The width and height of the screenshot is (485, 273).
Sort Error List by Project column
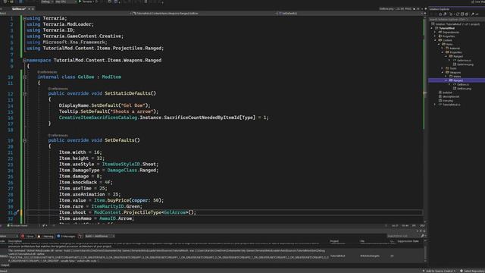[334, 241]
